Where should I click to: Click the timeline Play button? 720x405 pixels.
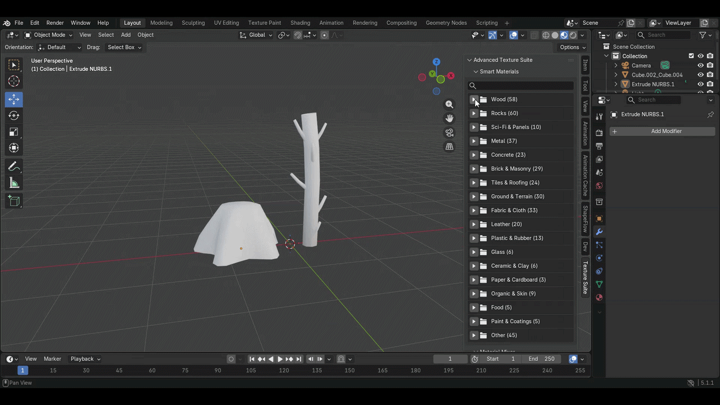click(280, 359)
